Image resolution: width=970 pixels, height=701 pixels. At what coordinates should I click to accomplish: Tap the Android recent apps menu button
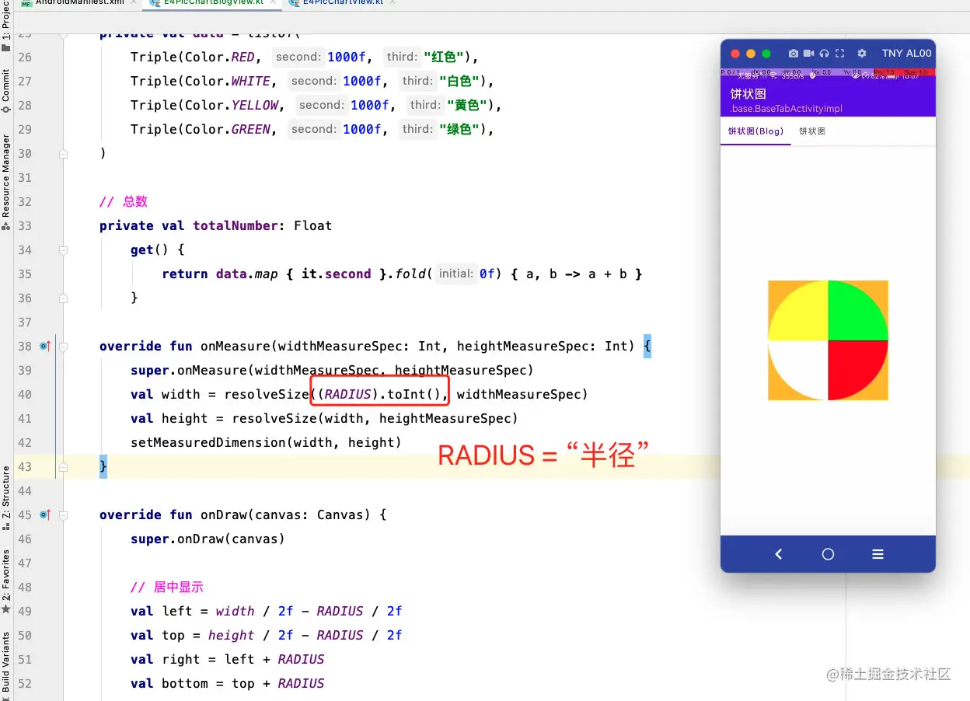click(878, 554)
